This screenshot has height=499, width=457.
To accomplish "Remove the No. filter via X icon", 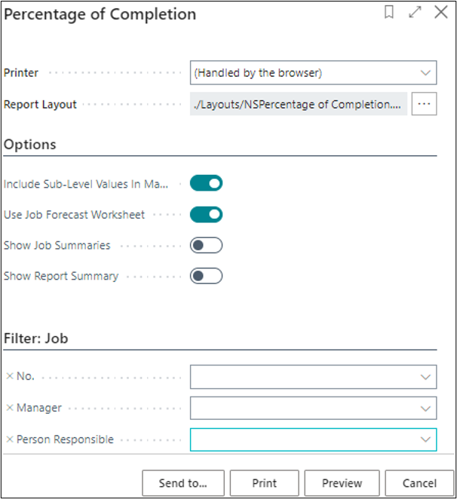I will coord(10,376).
